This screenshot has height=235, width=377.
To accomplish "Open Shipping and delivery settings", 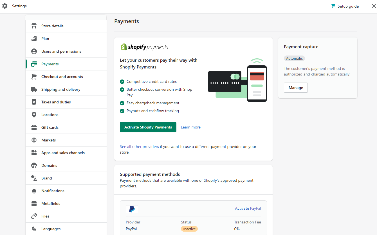I will [66, 89].
